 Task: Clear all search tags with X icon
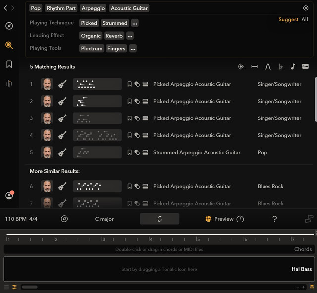tap(306, 8)
